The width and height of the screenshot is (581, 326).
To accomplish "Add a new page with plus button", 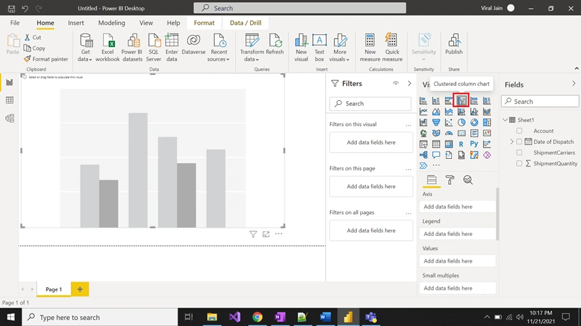I will click(80, 289).
